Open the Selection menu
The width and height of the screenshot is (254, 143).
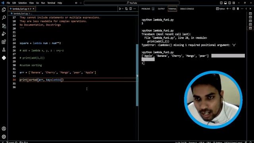tap(23, 3)
